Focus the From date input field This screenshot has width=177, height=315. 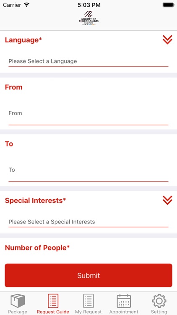[88, 116]
